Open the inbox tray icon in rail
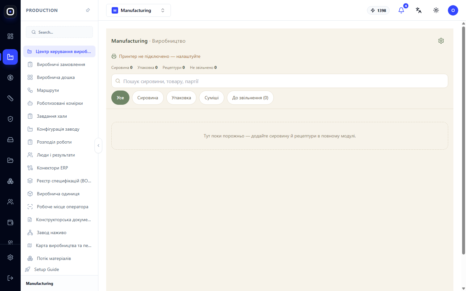The width and height of the screenshot is (466, 291). coord(10,140)
